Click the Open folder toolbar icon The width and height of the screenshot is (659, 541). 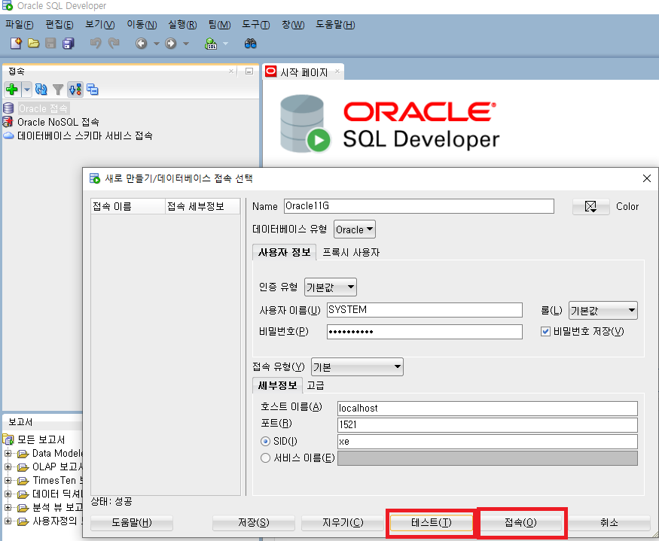pyautogui.click(x=33, y=43)
